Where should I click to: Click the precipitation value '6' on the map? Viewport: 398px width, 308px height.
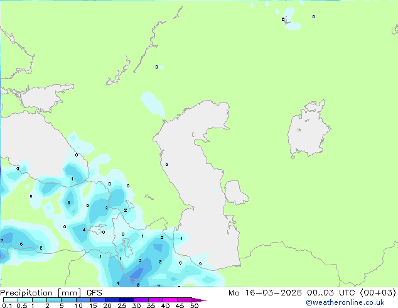point(21,245)
